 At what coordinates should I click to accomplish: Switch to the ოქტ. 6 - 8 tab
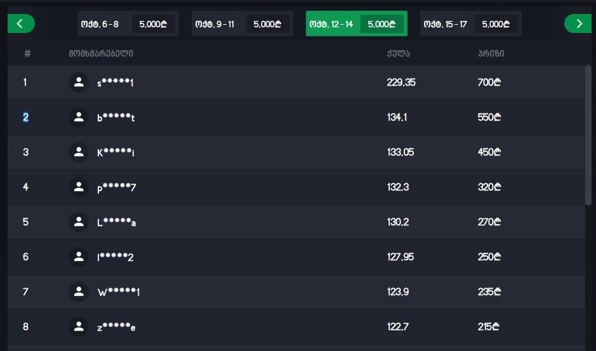128,24
